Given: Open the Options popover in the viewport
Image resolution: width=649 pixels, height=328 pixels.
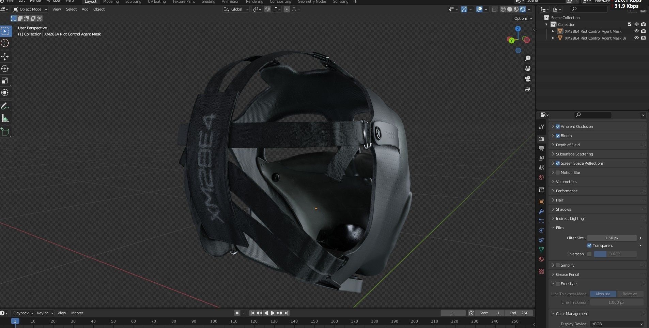Looking at the screenshot, I should [522, 18].
